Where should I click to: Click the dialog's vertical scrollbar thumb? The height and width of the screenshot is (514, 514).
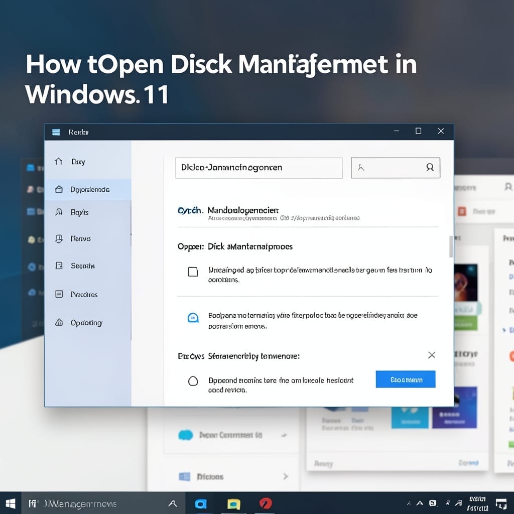coord(451,246)
